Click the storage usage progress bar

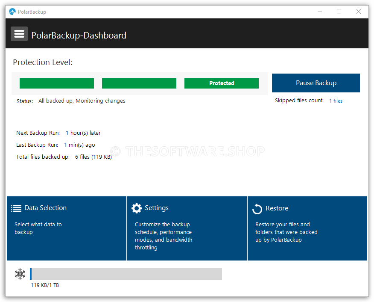click(x=126, y=274)
